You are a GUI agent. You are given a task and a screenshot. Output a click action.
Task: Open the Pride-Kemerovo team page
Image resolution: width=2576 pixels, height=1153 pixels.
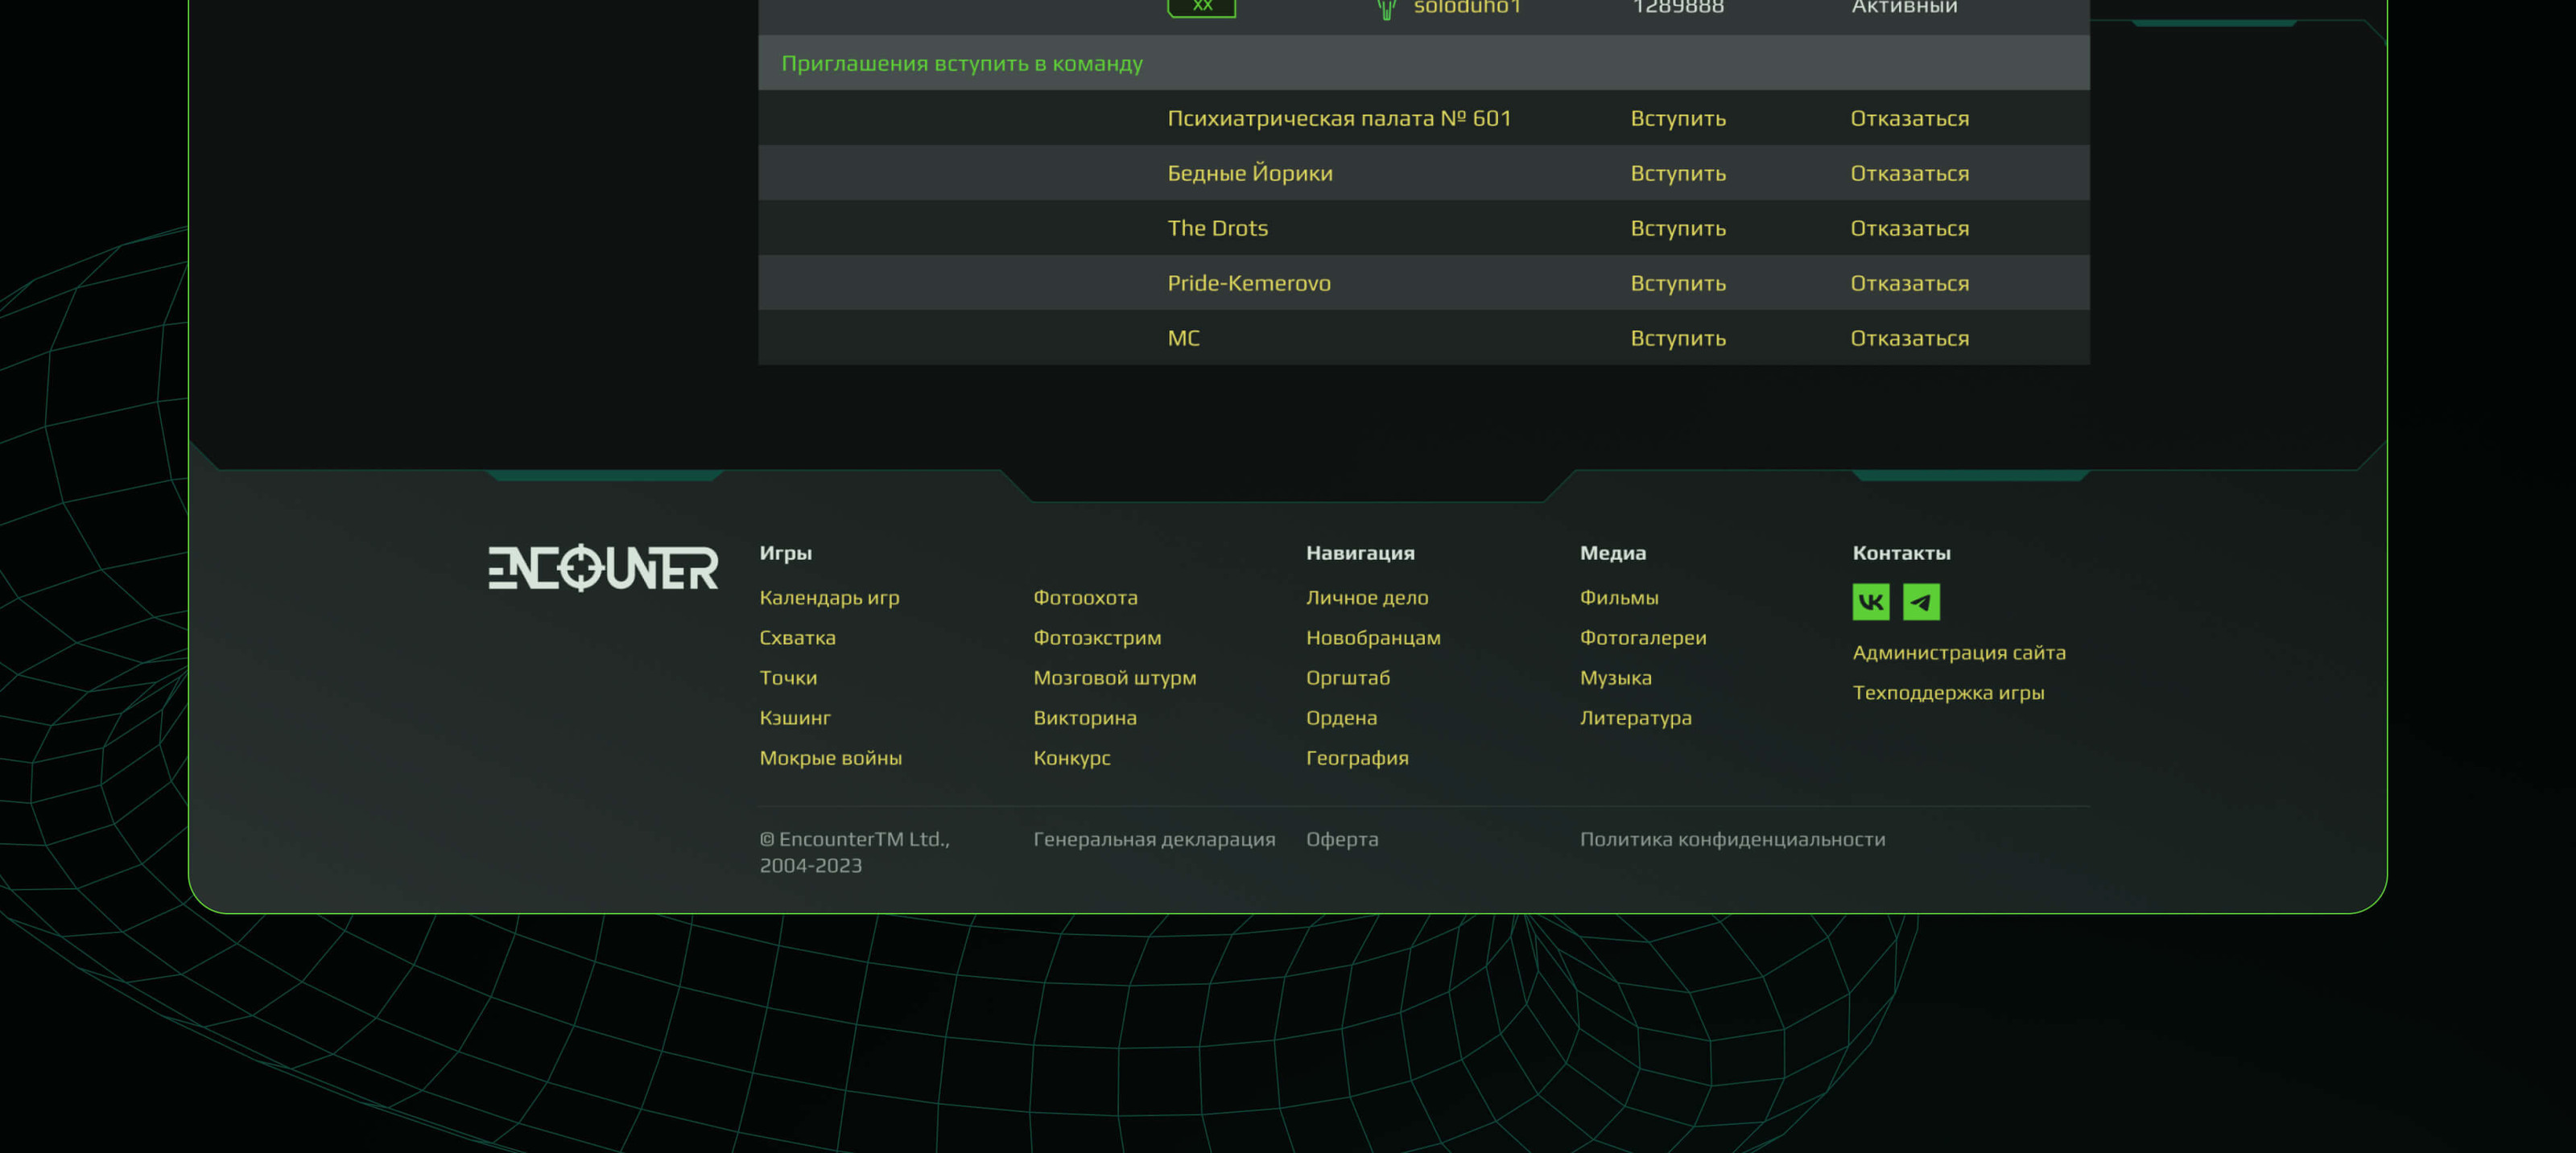pyautogui.click(x=1248, y=282)
